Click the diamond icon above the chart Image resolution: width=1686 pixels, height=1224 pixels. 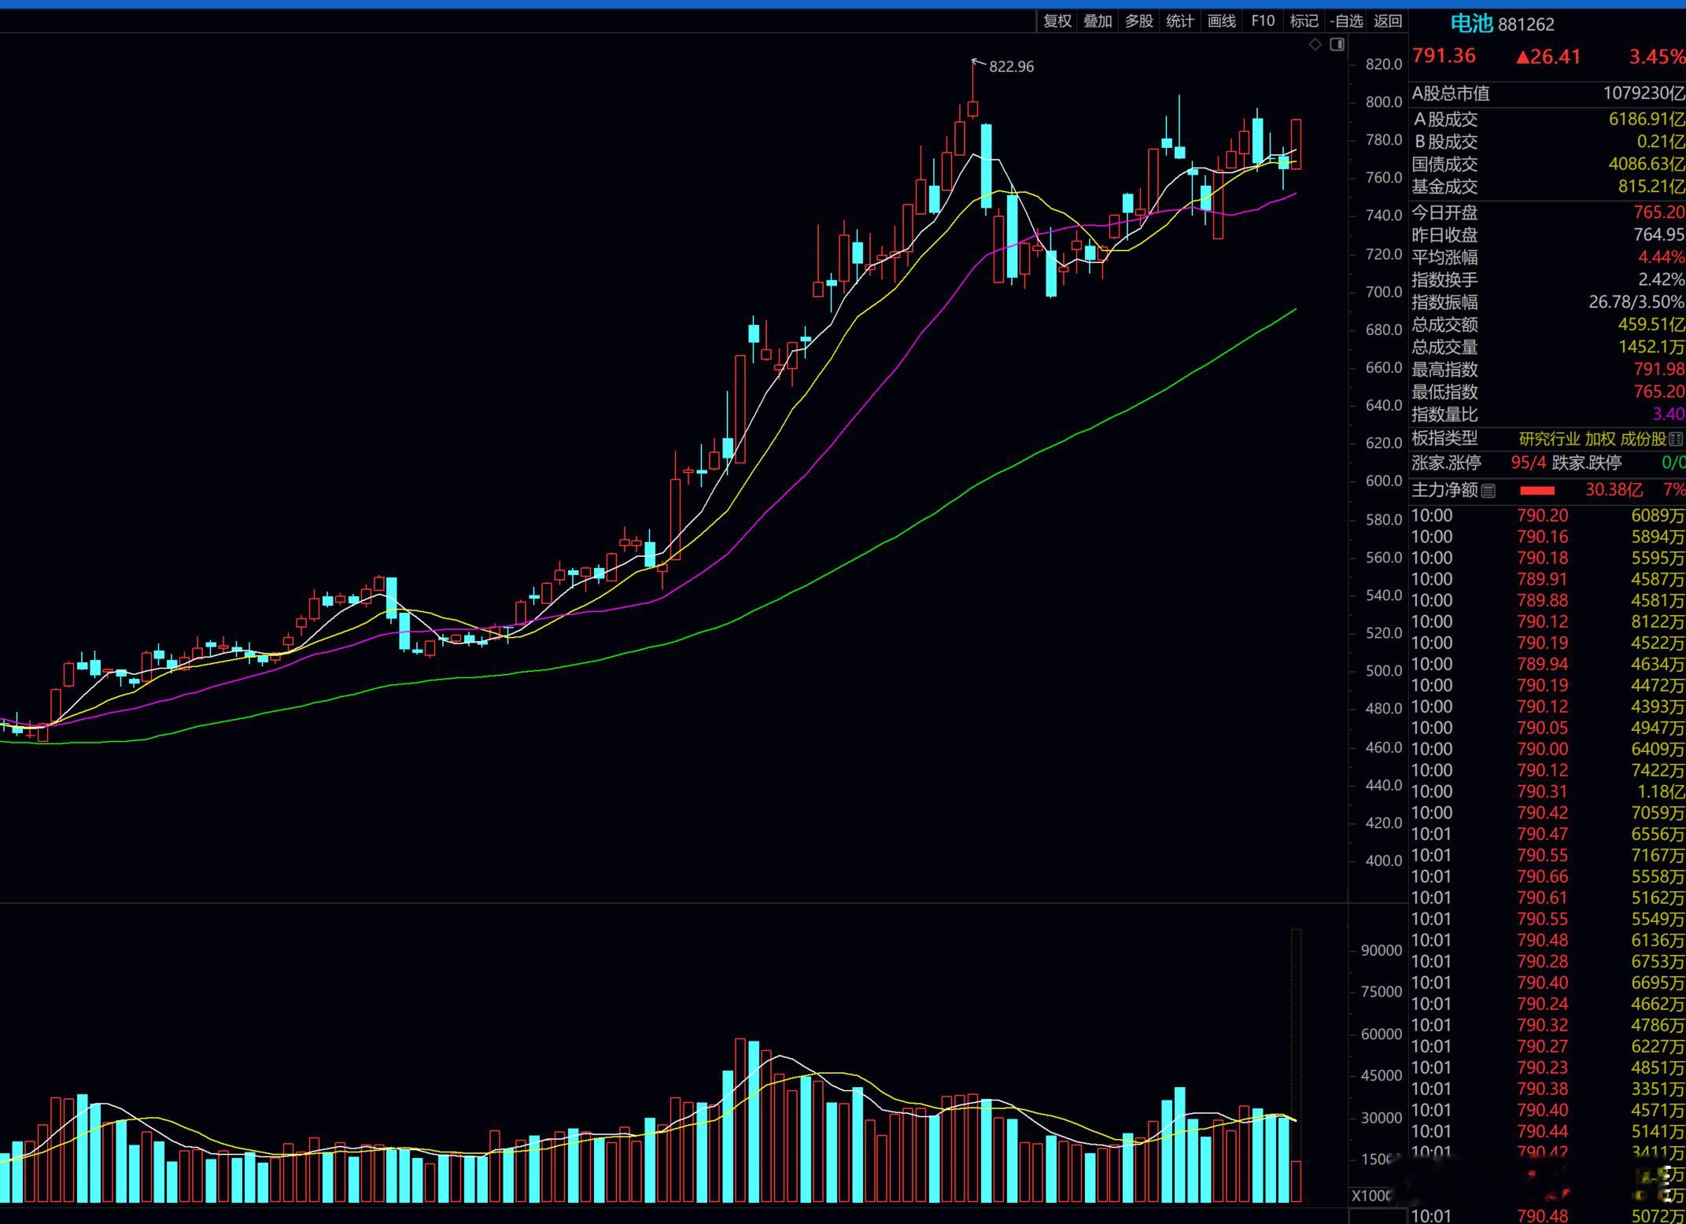tap(1315, 45)
